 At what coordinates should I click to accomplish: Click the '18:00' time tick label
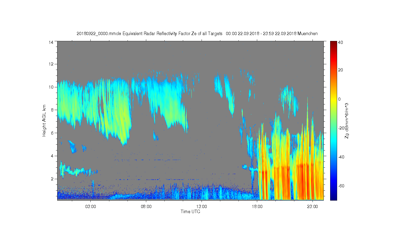(257, 207)
